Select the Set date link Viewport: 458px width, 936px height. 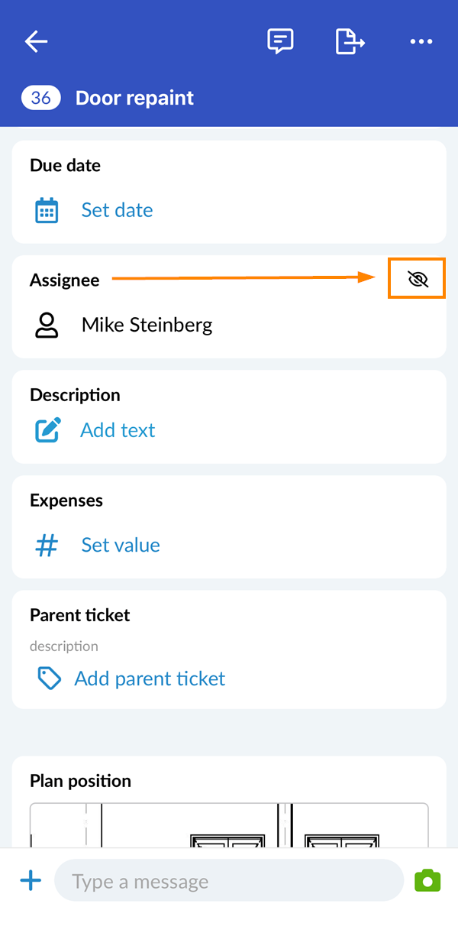click(x=117, y=210)
